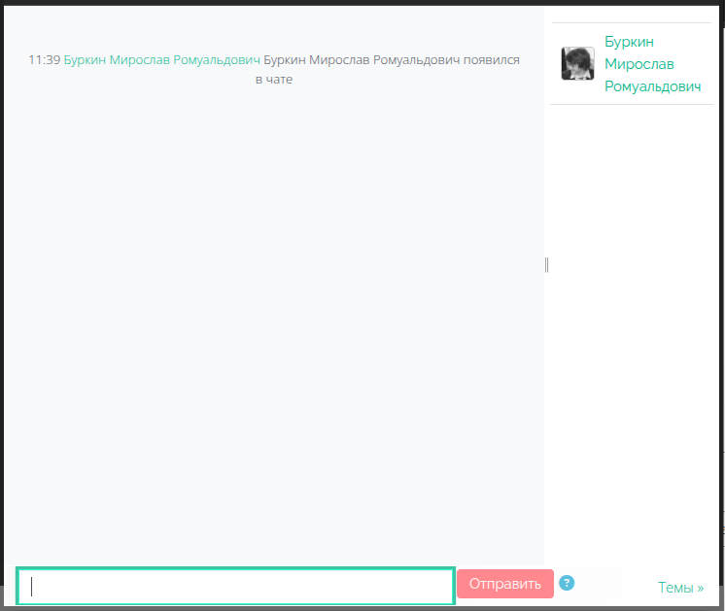Click the word Темы in the bottom corner

point(675,588)
